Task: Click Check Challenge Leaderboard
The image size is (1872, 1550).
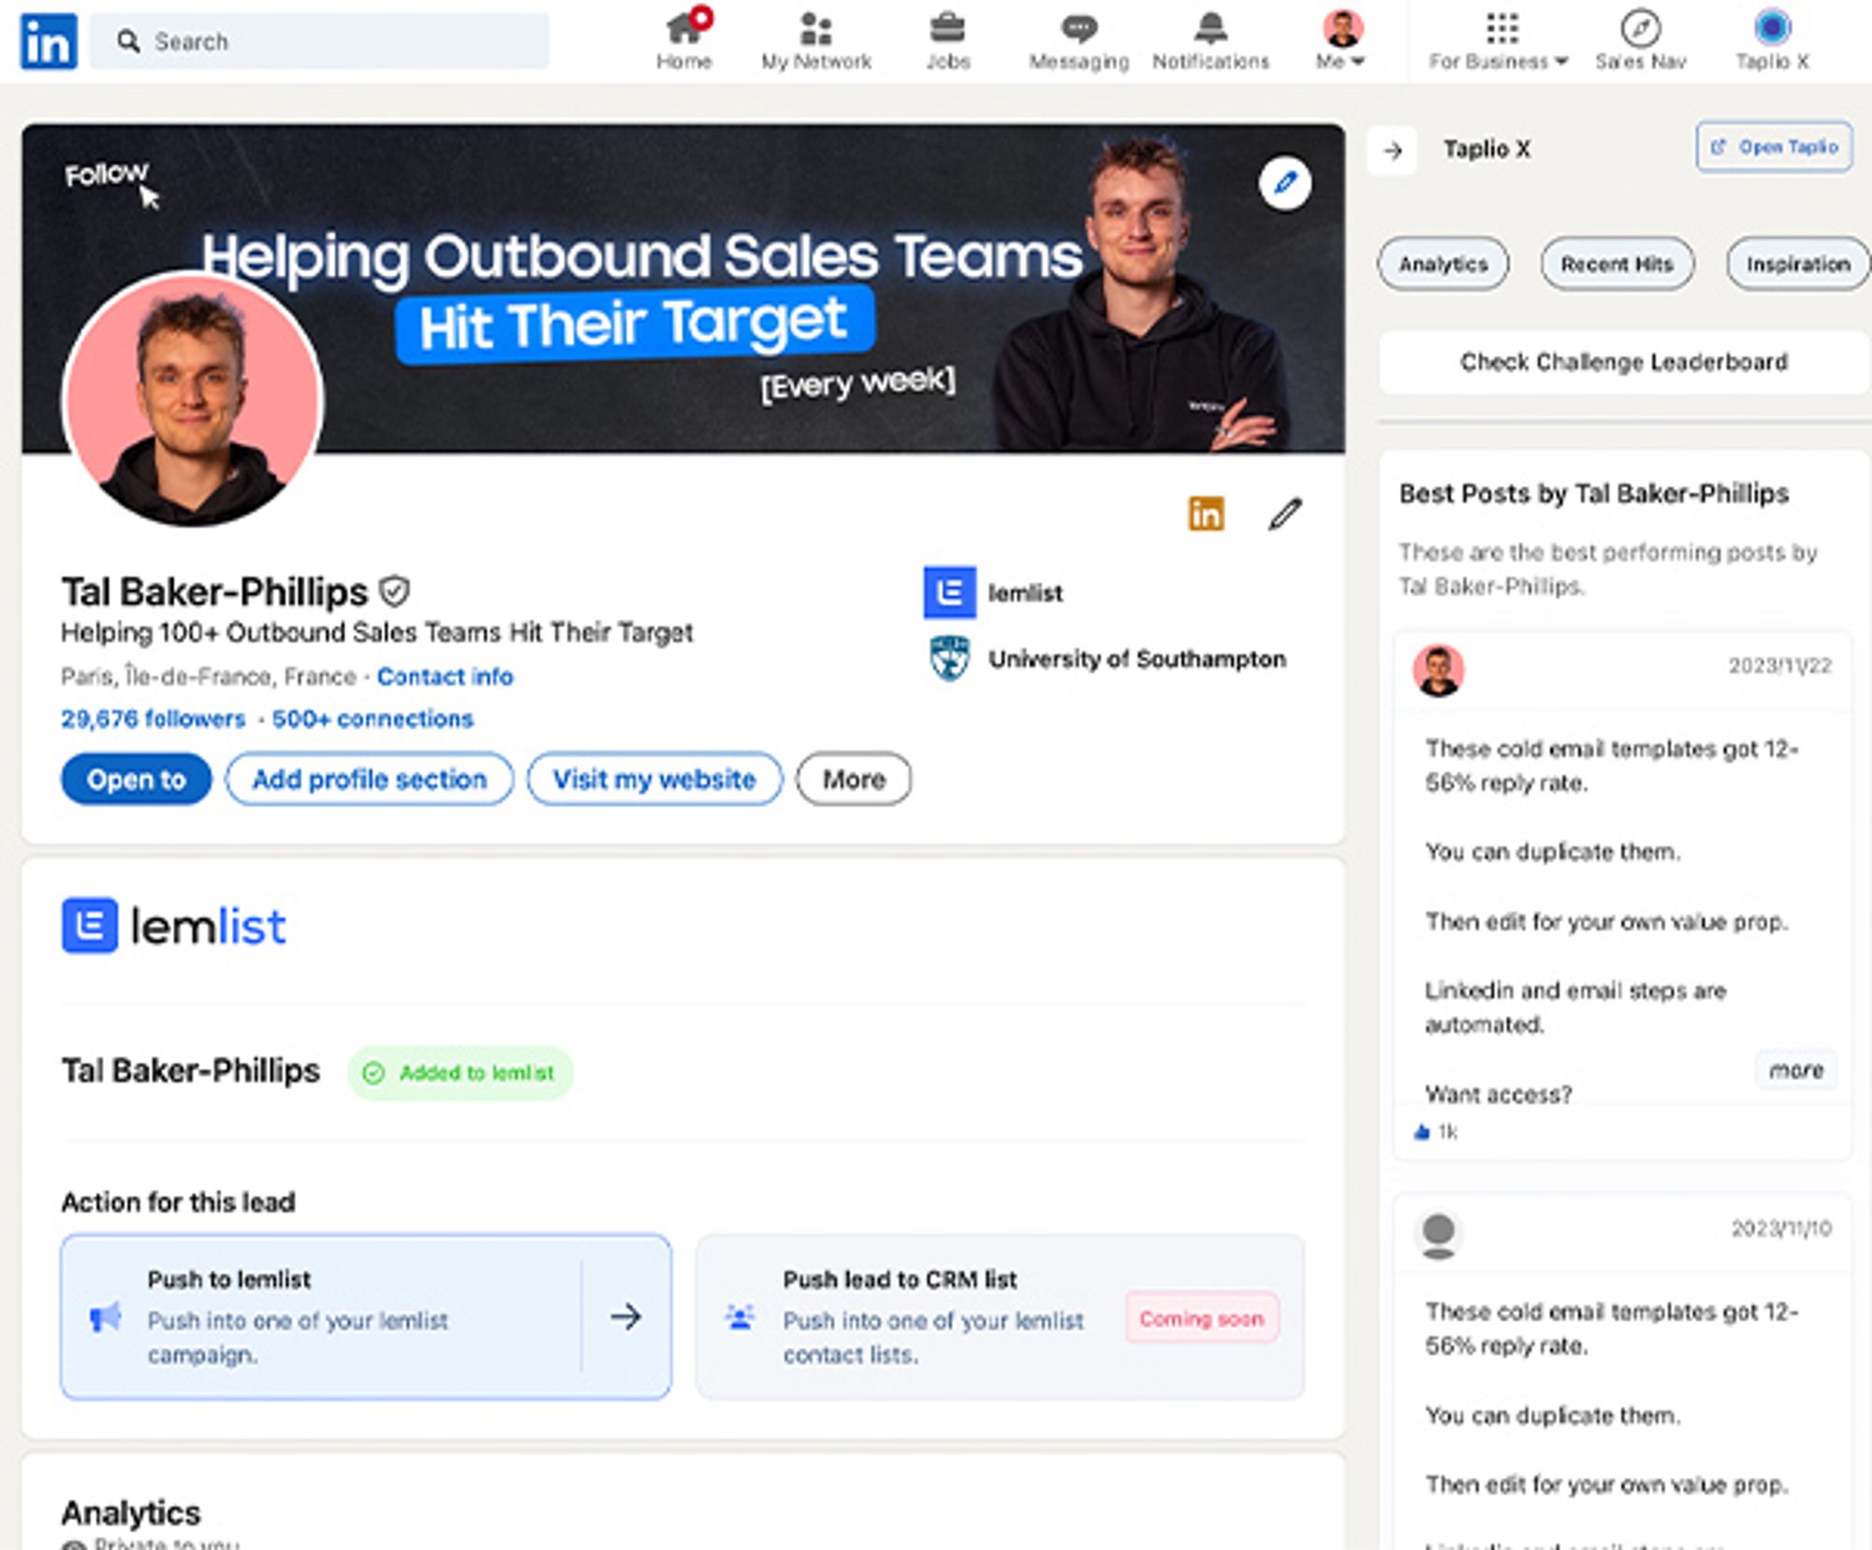Action: pyautogui.click(x=1624, y=361)
